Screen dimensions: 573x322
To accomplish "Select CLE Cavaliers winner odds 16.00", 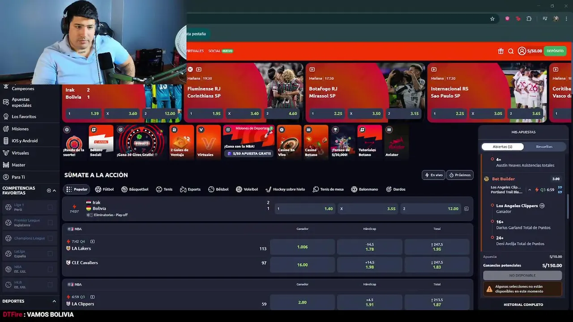I will tap(303, 265).
